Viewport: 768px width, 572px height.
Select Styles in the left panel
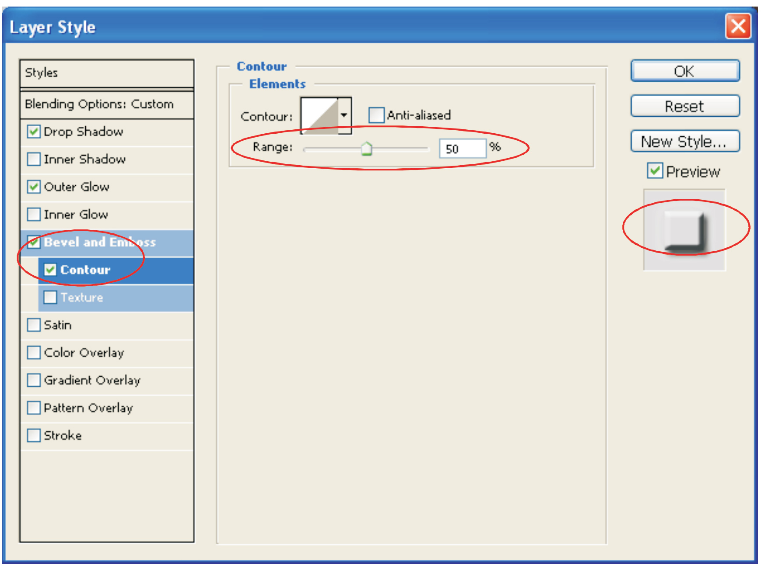(x=106, y=73)
